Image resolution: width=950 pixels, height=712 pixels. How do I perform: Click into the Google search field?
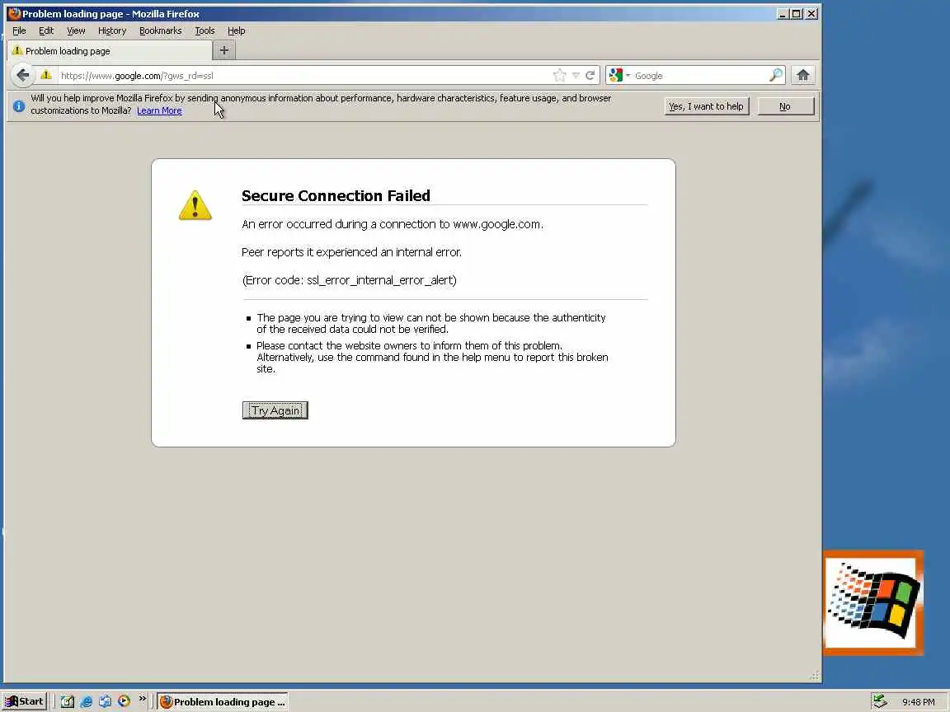[700, 76]
